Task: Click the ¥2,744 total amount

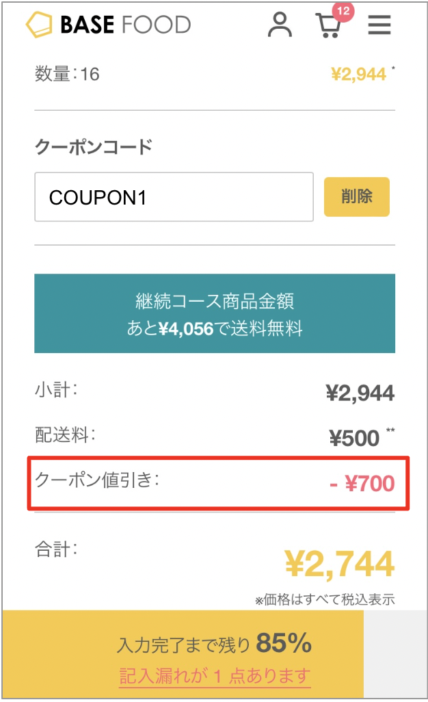Action: [x=339, y=564]
